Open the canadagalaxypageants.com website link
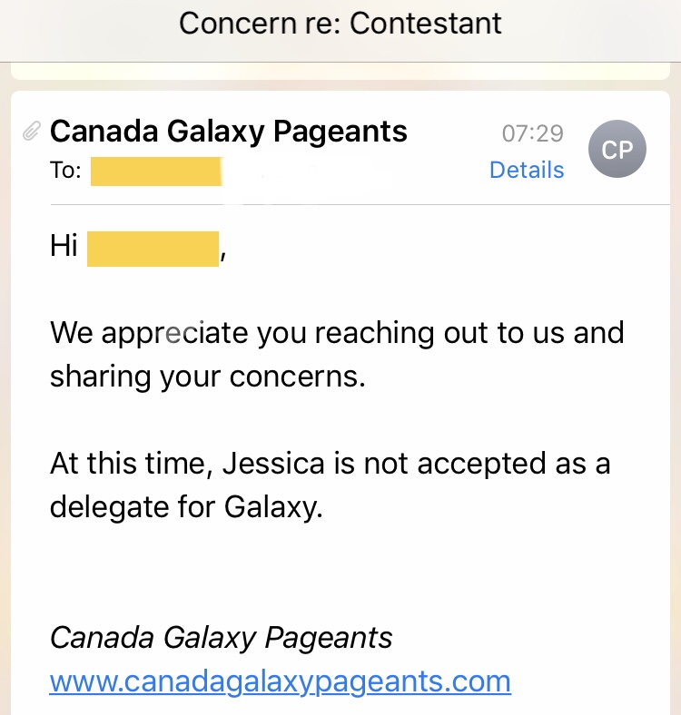The image size is (681, 715). (281, 681)
